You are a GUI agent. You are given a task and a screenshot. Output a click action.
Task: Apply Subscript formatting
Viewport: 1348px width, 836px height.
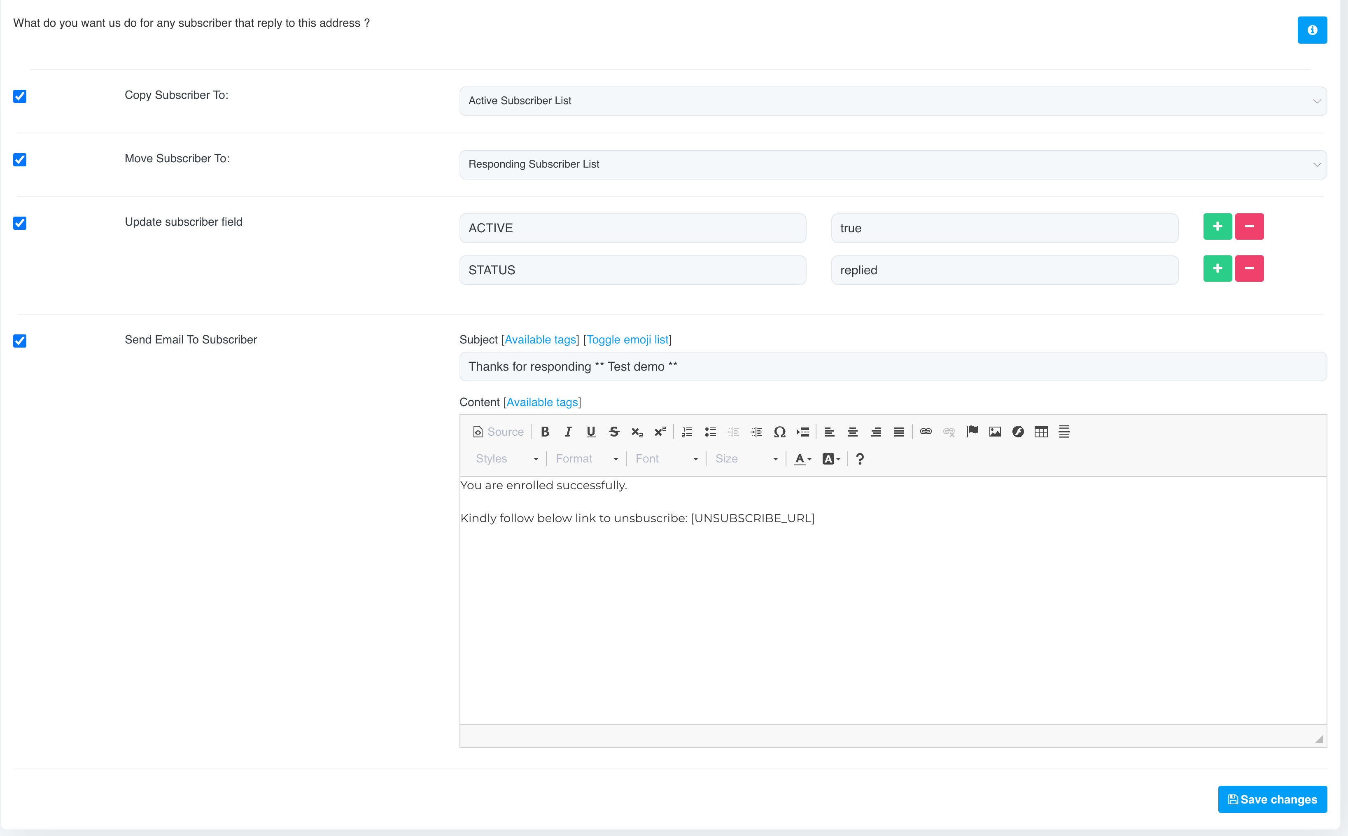pos(637,432)
